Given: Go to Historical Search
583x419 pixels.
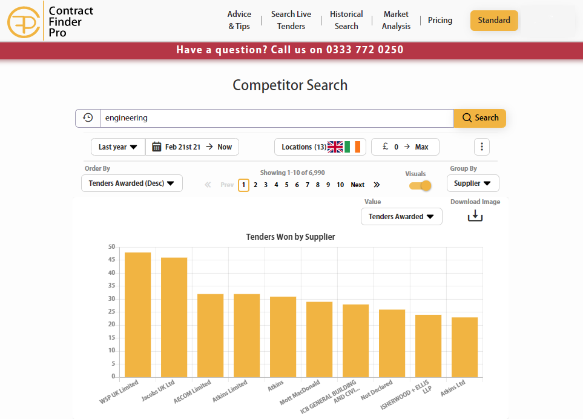Looking at the screenshot, I should (x=346, y=20).
